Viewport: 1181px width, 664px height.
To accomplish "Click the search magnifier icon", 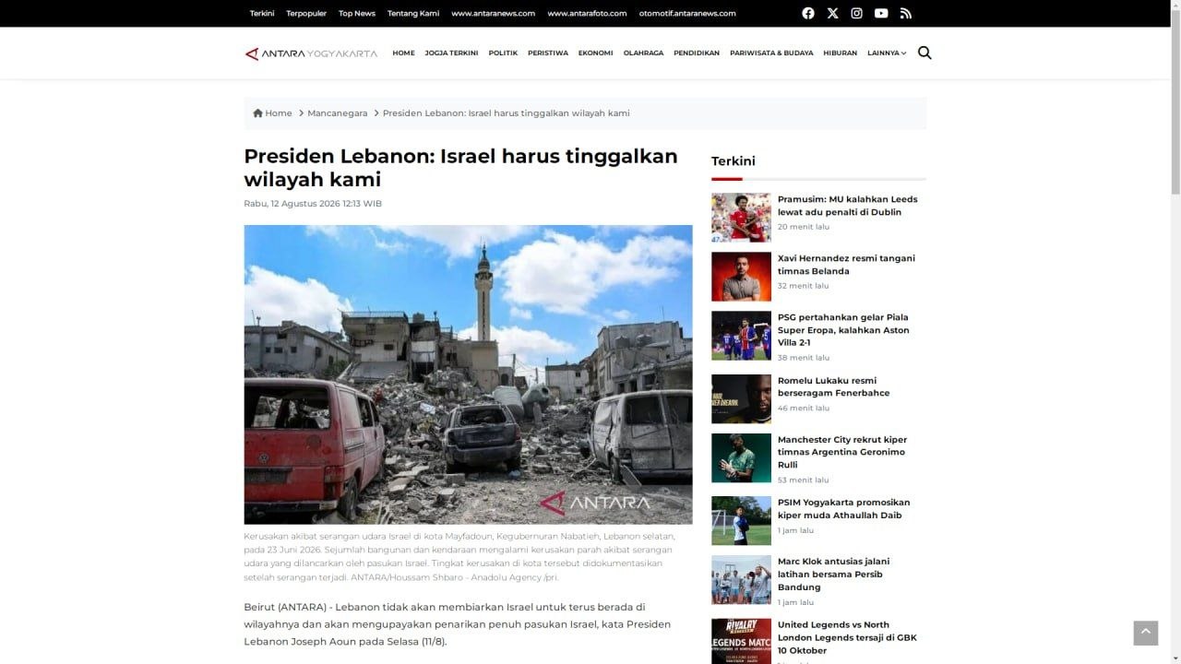I will click(x=925, y=53).
